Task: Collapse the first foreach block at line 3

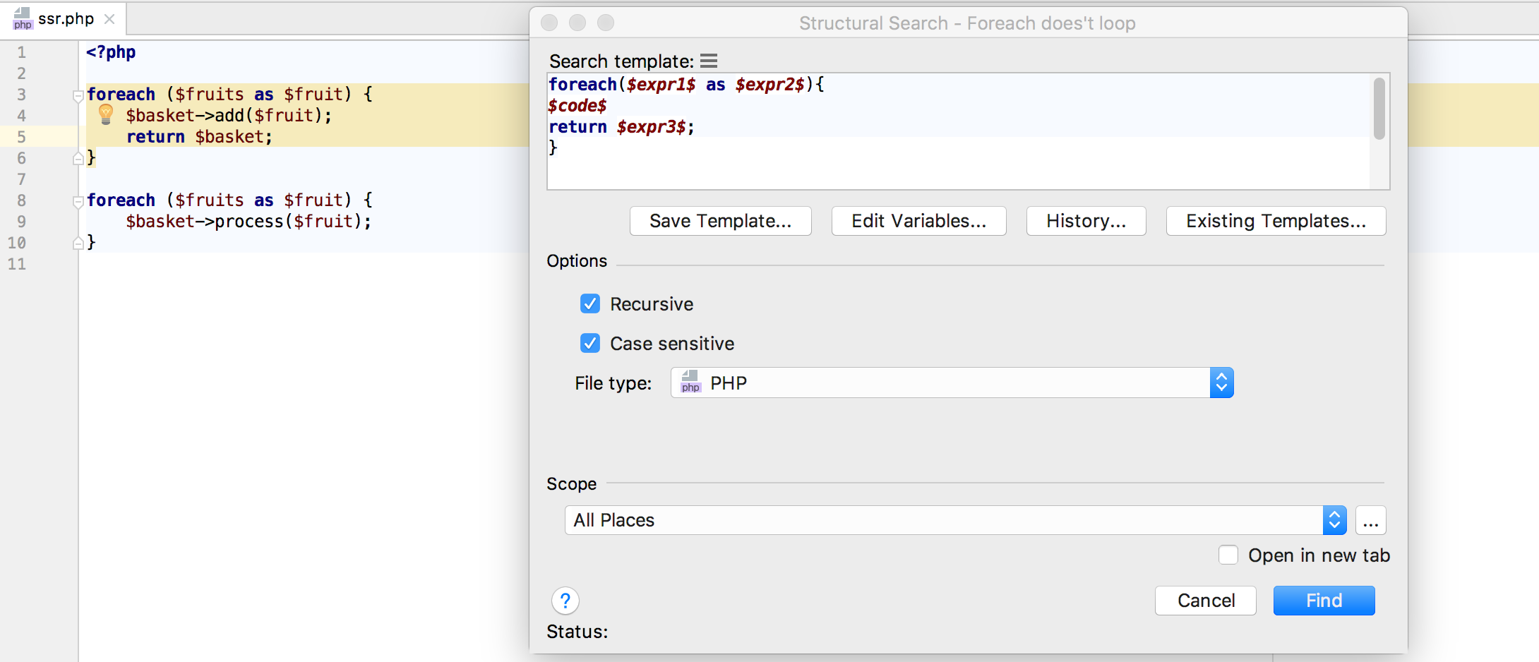Action: tap(78, 95)
